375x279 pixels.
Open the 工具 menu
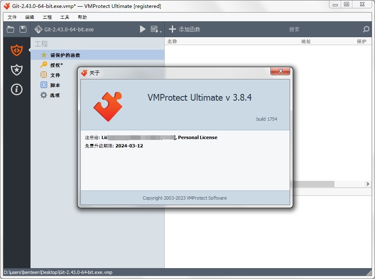(64, 17)
